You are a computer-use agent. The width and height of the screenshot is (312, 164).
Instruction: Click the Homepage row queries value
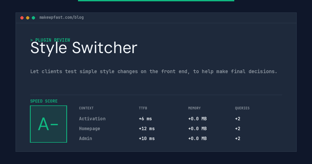(238, 129)
